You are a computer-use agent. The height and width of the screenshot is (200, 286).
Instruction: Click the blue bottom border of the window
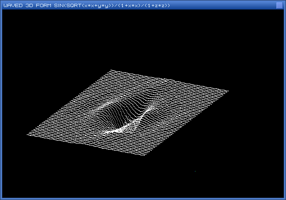pos(143,199)
